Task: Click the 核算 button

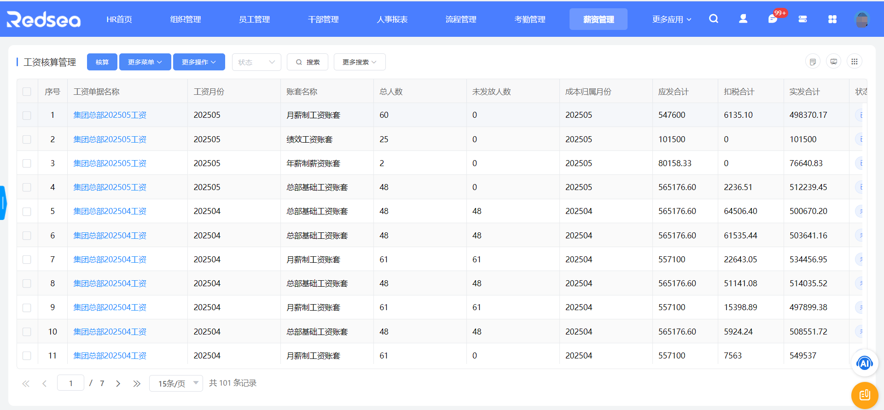Action: [102, 62]
